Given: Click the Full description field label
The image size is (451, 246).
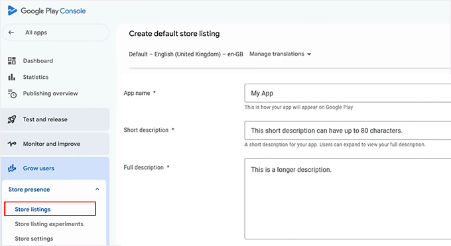Looking at the screenshot, I should pos(143,168).
